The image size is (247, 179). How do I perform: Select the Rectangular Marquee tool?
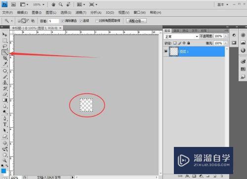point(4,40)
